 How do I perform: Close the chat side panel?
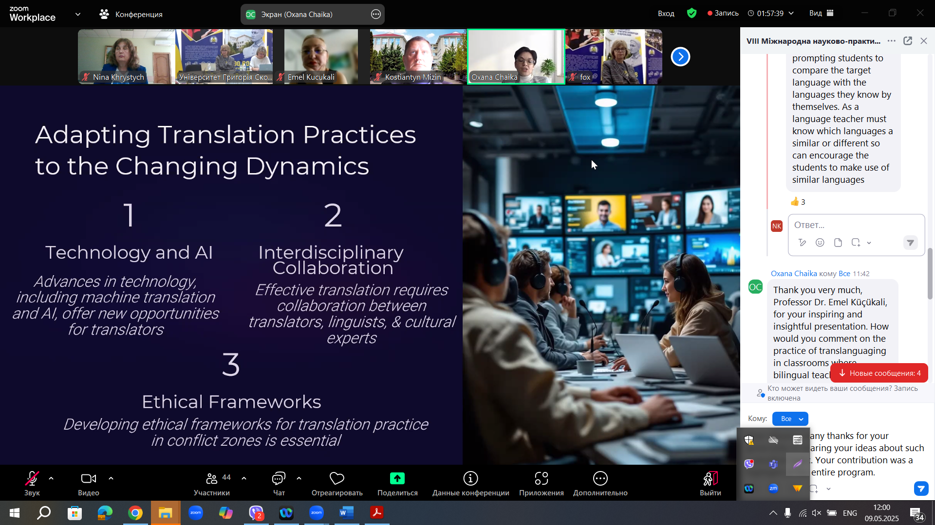click(924, 41)
